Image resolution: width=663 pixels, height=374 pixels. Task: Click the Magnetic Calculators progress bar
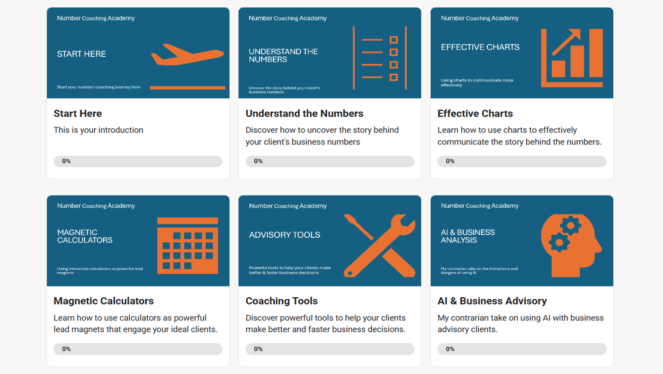[x=138, y=349]
